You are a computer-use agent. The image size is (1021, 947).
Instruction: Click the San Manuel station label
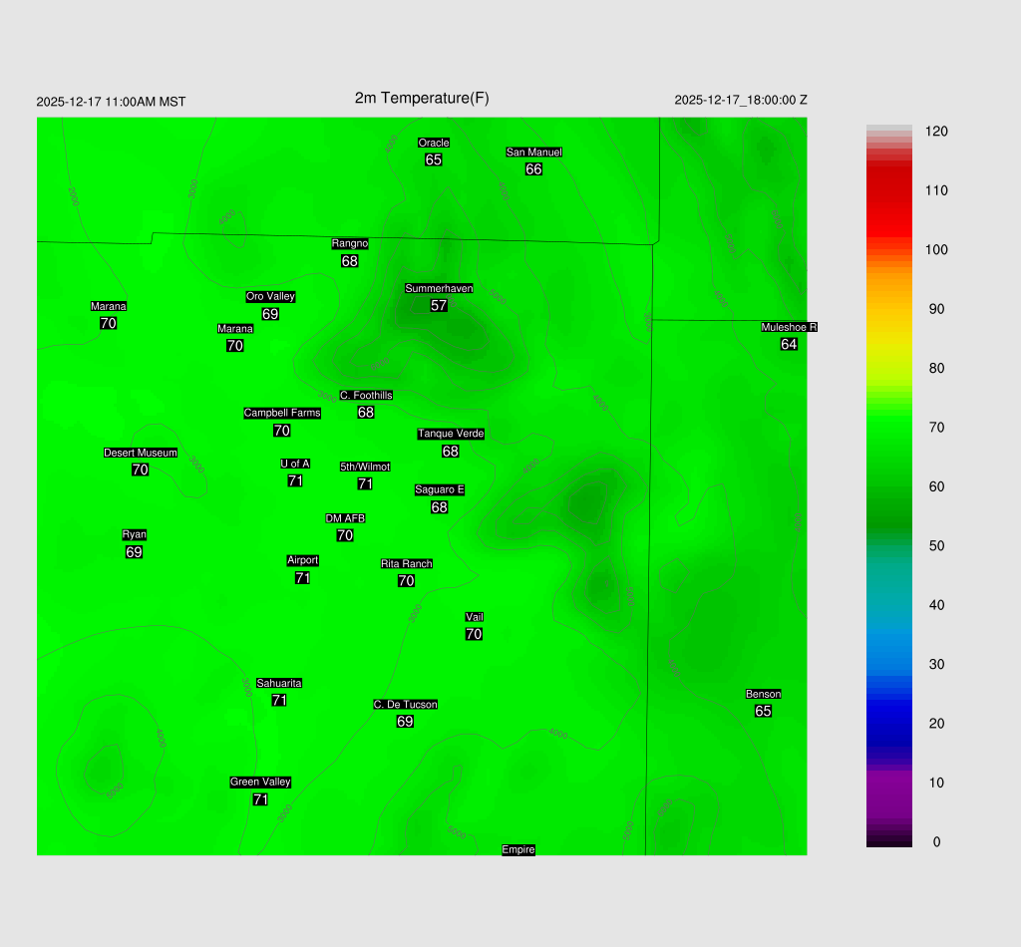coord(533,153)
